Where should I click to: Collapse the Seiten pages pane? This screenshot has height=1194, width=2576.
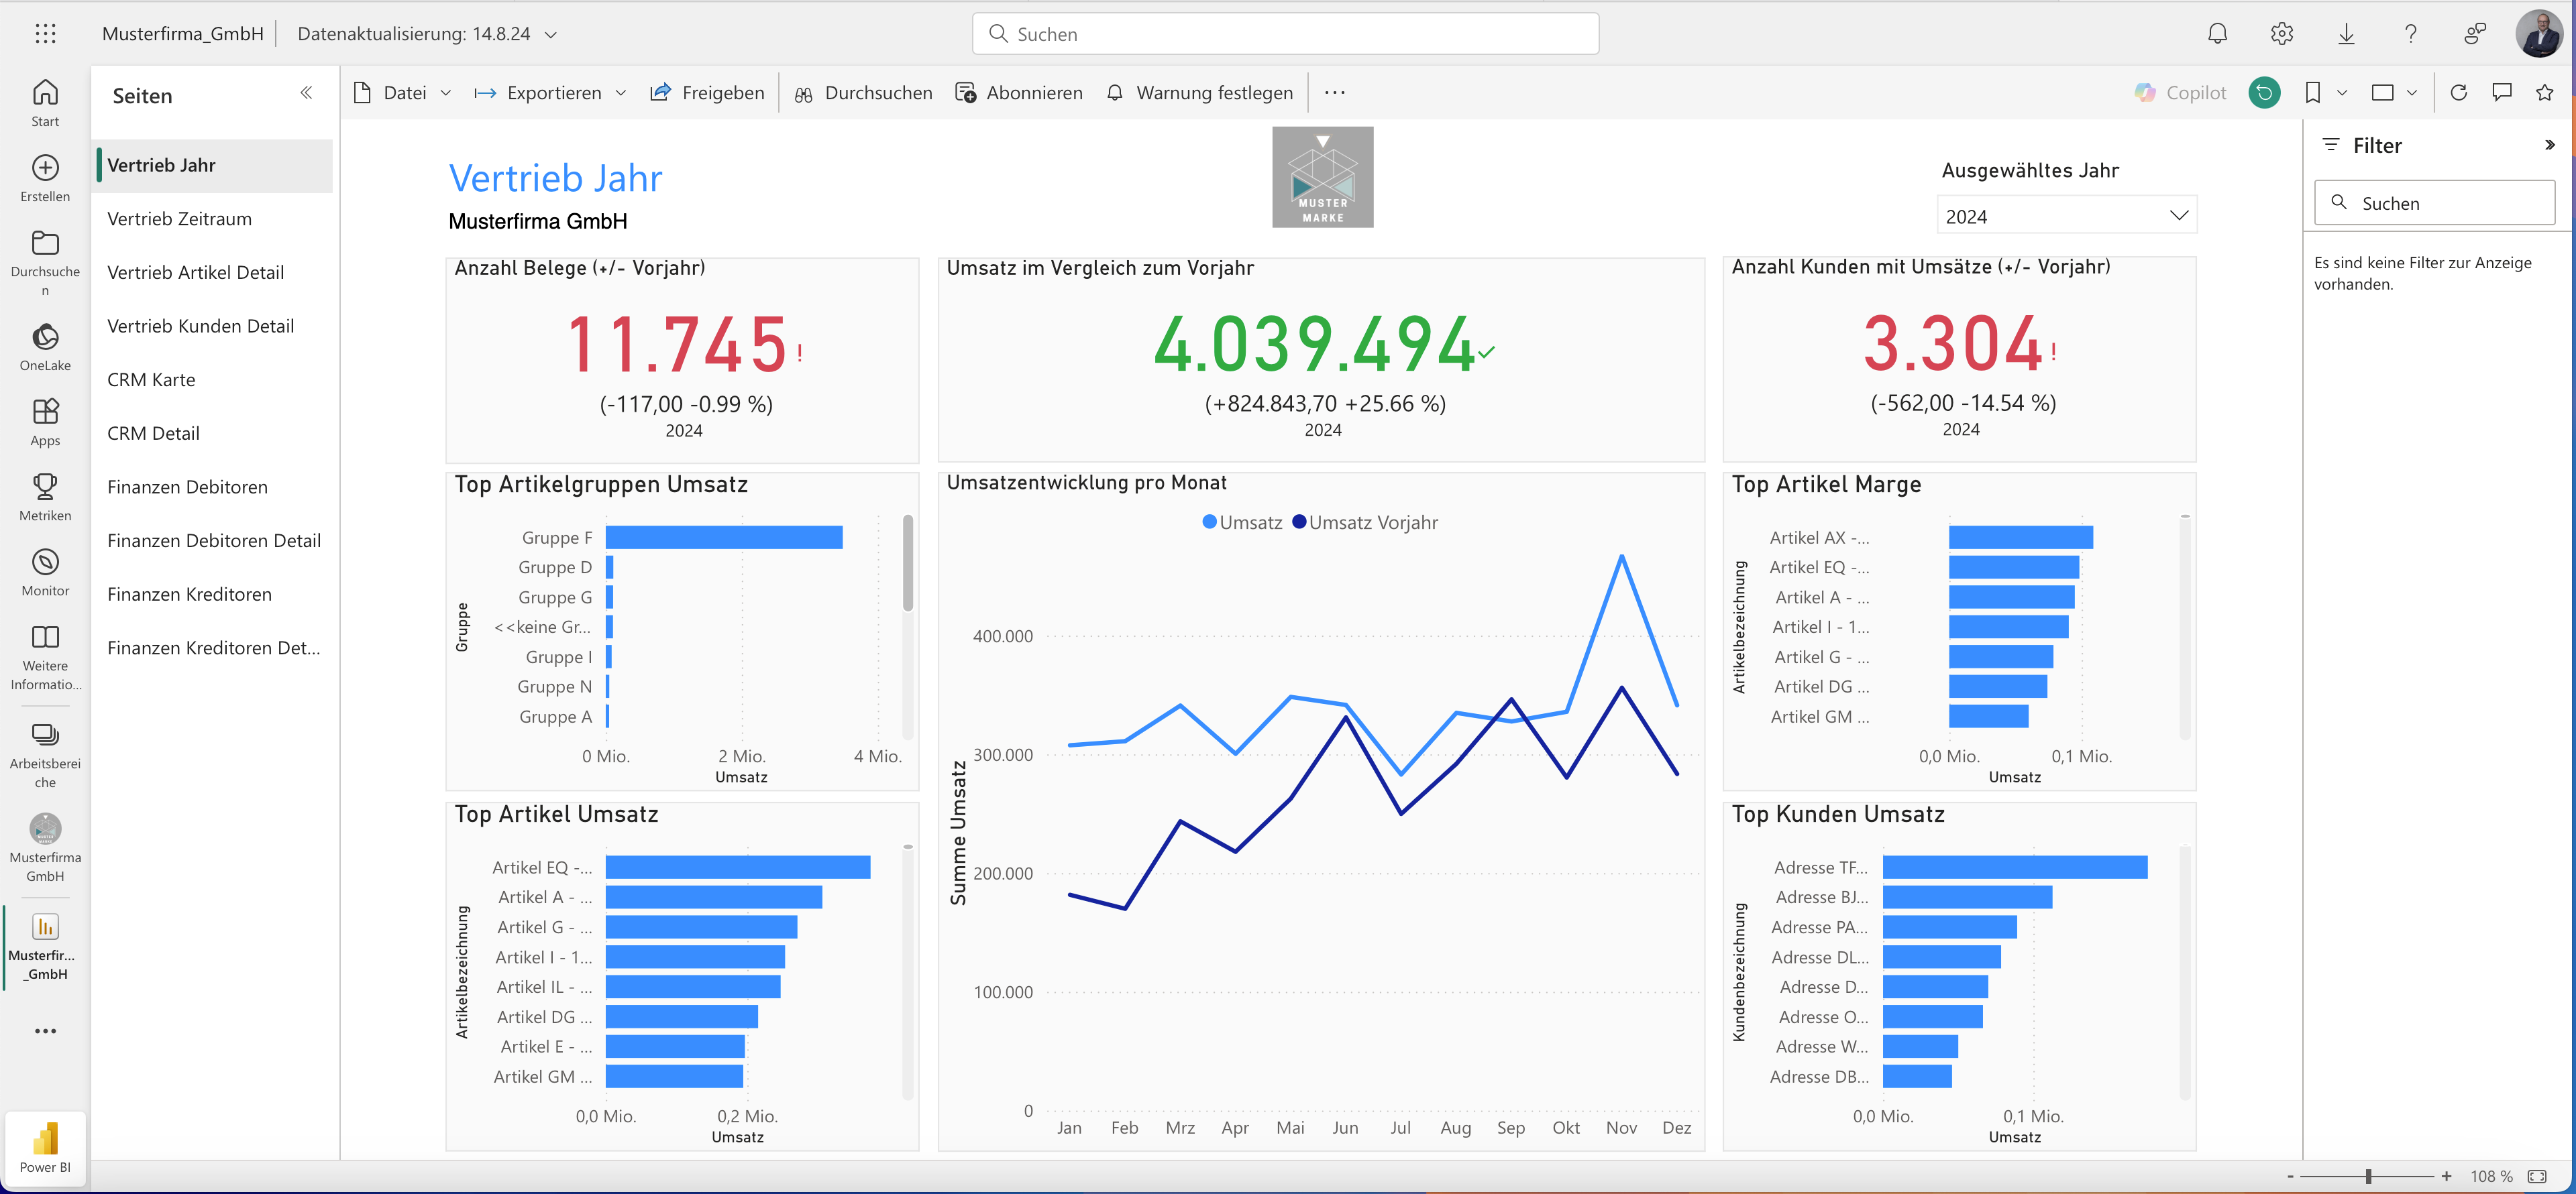click(x=306, y=94)
